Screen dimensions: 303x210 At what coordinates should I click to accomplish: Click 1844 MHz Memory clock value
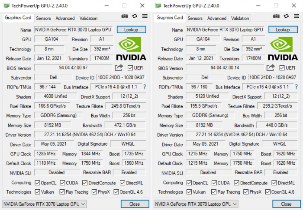(x=90, y=154)
